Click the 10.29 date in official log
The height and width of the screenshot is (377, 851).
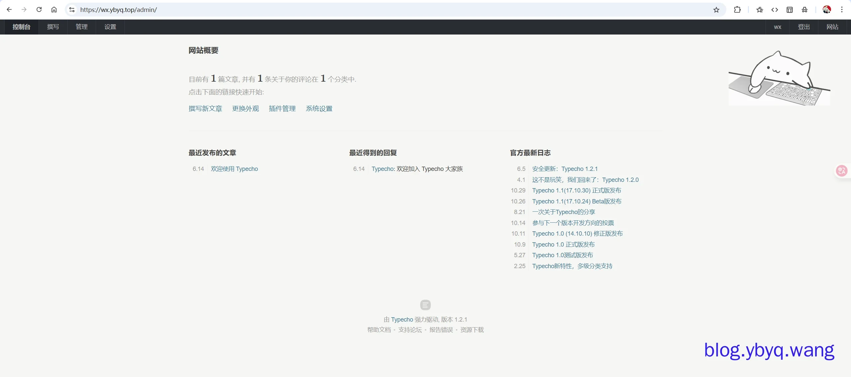click(518, 190)
